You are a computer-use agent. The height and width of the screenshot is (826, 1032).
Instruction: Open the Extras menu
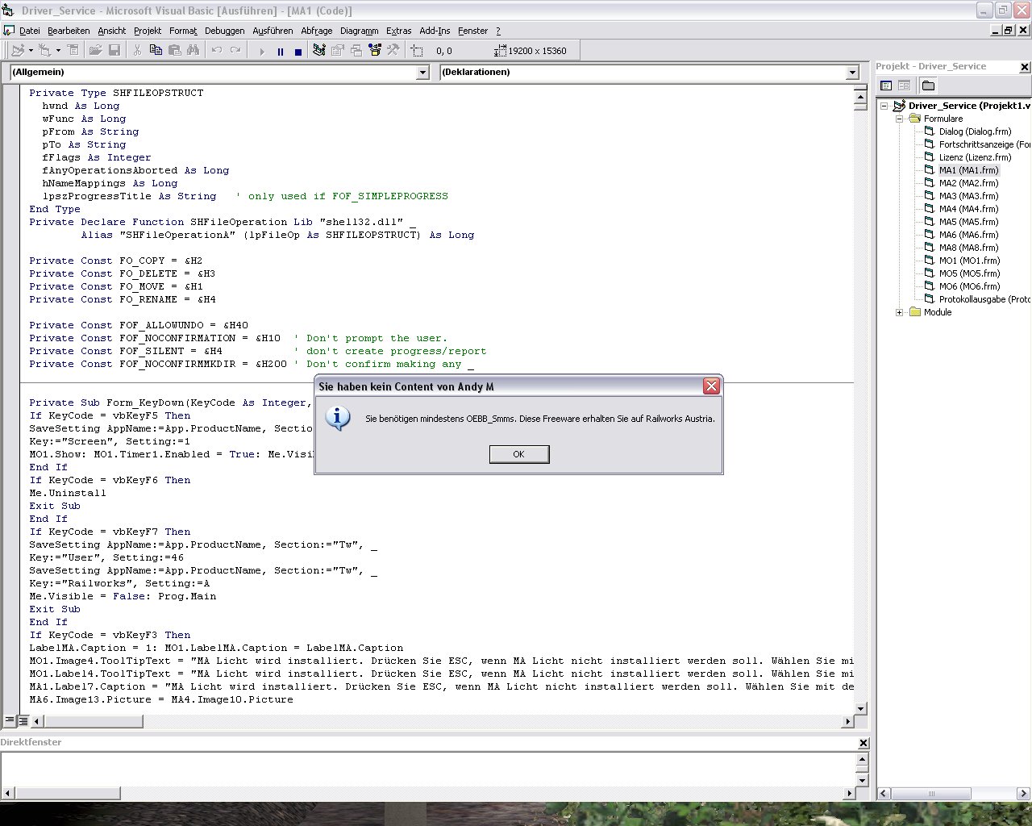[x=398, y=31]
